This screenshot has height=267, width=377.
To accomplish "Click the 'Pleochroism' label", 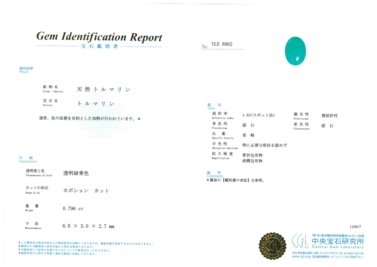I will click(x=219, y=128).
